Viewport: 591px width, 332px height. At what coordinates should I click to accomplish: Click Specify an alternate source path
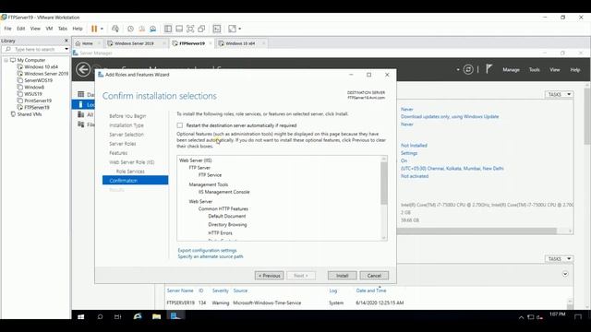click(211, 256)
